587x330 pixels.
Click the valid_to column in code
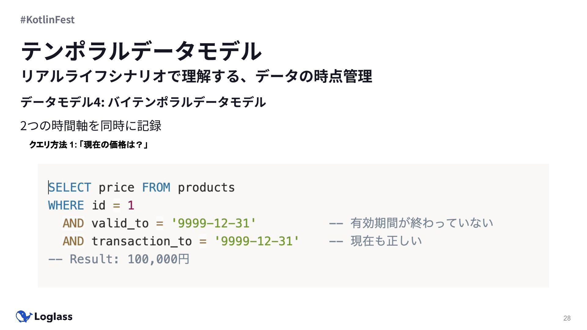(x=120, y=223)
